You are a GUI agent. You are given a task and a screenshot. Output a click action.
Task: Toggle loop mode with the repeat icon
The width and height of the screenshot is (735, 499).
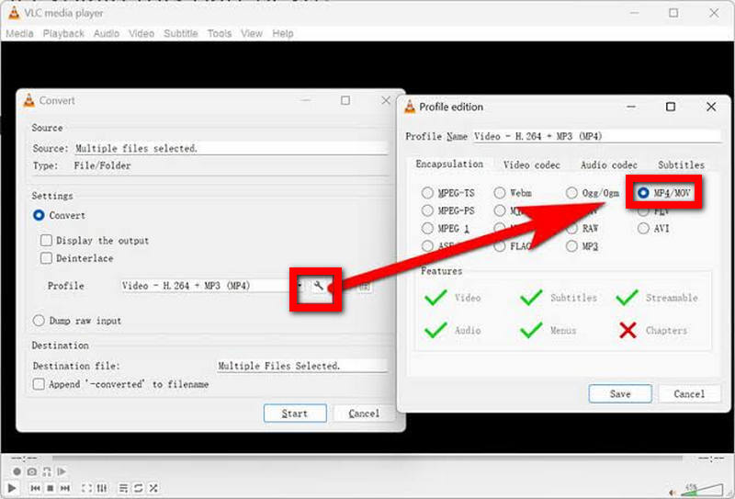(x=139, y=488)
